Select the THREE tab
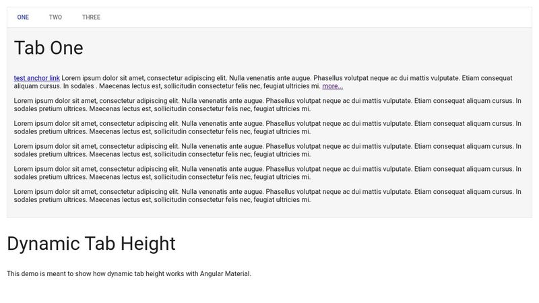Screen dimensions: 539x303 (91, 18)
